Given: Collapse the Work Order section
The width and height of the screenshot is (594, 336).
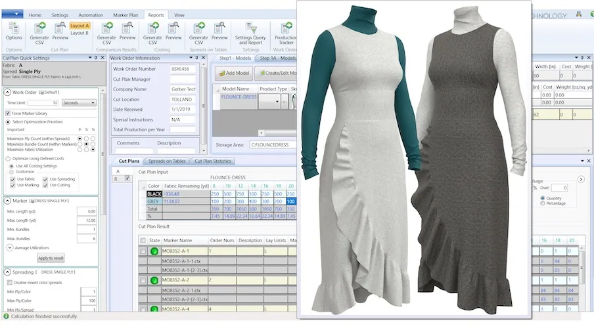Looking at the screenshot, I should (7, 92).
